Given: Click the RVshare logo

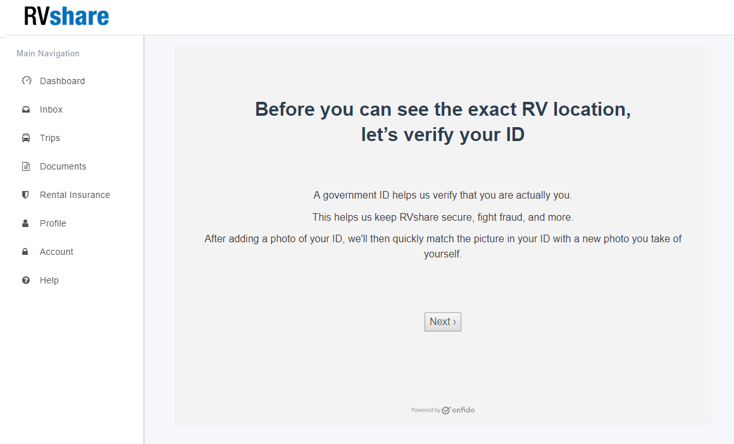Looking at the screenshot, I should click(66, 16).
